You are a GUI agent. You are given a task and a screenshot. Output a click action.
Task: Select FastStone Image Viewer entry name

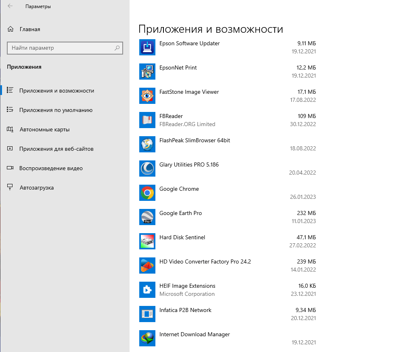click(189, 92)
